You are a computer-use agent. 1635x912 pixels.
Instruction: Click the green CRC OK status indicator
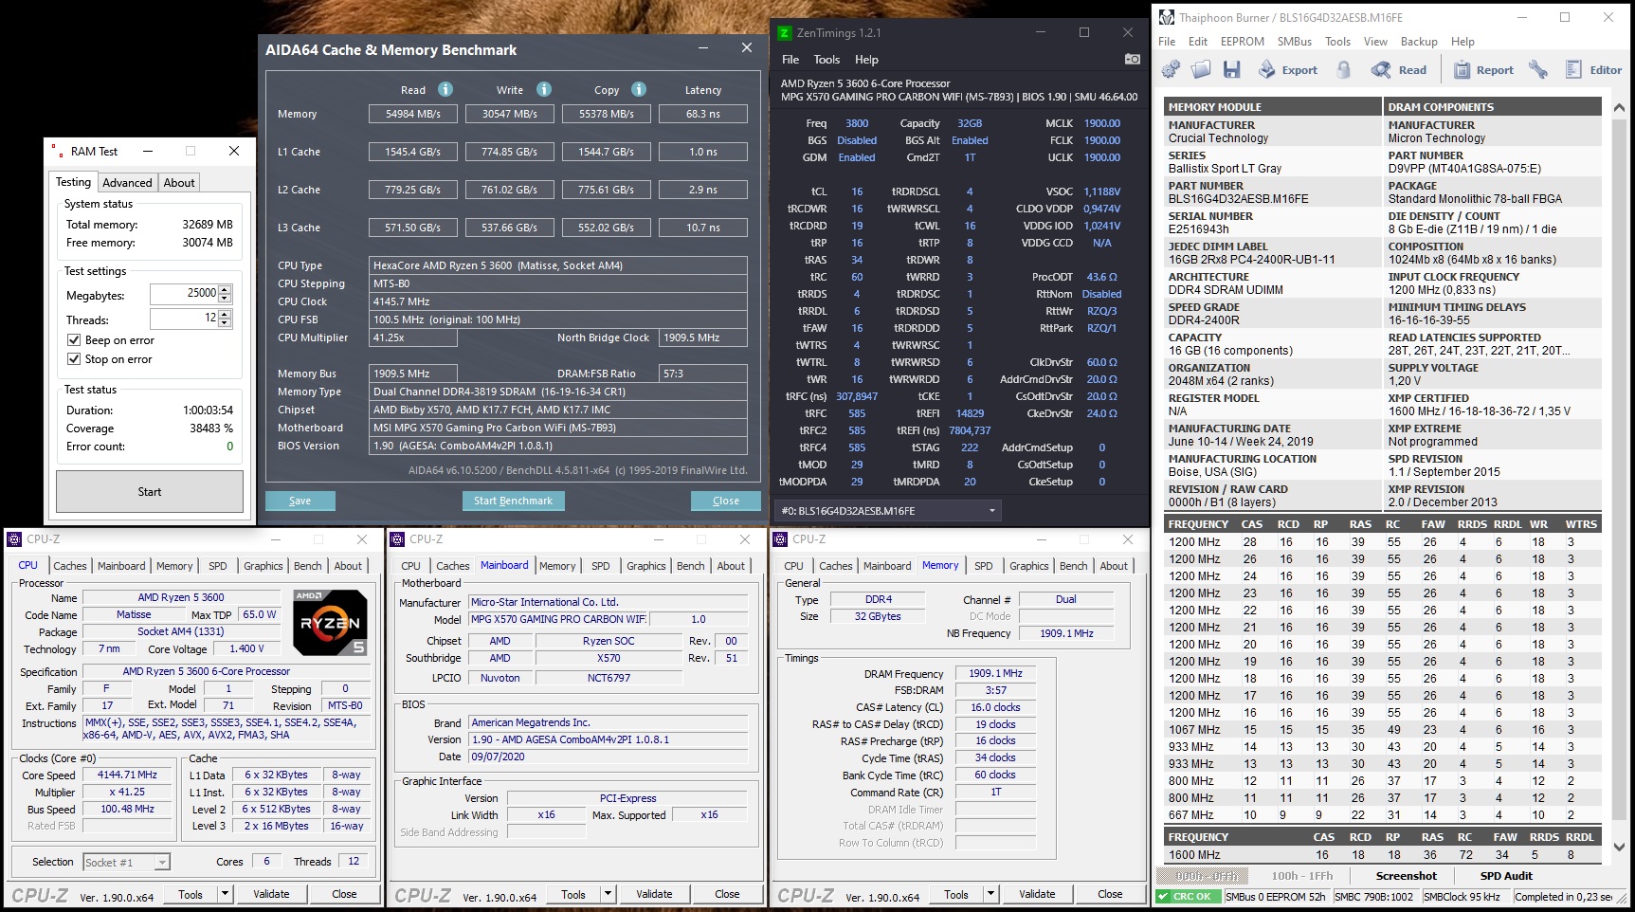[x=1189, y=896]
